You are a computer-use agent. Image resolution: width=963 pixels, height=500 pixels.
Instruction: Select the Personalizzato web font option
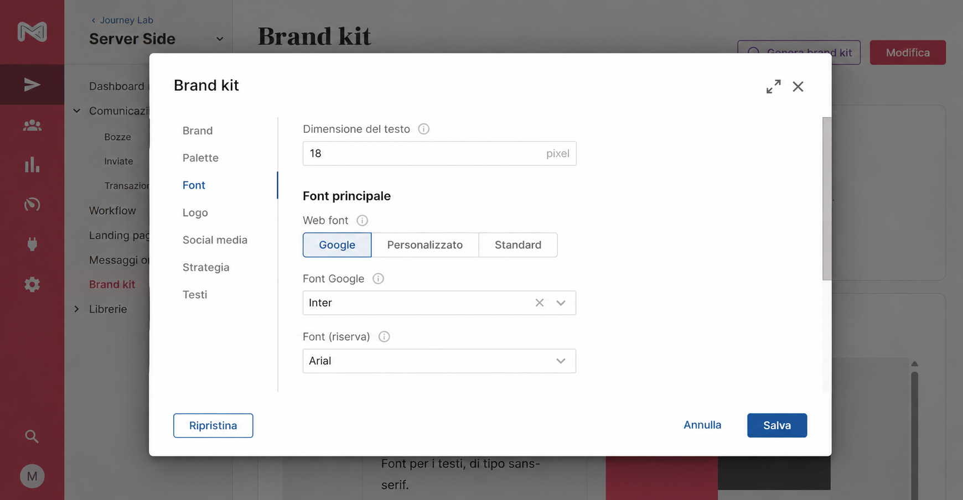tap(425, 245)
